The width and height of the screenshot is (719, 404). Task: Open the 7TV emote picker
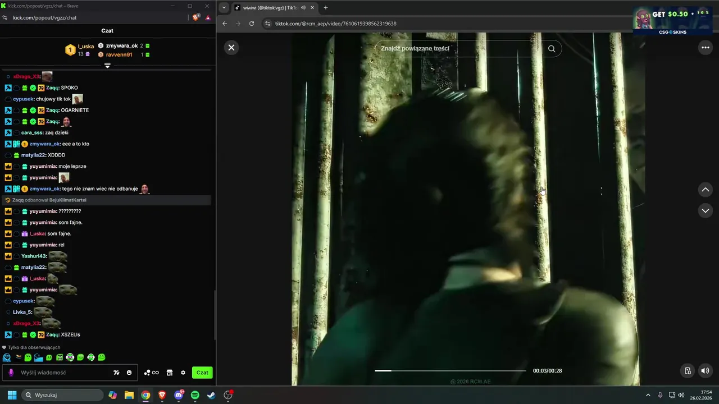pyautogui.click(x=116, y=373)
